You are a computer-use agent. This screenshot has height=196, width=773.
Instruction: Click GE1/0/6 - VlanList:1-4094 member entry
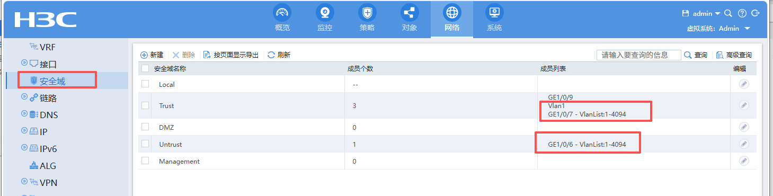(587, 144)
